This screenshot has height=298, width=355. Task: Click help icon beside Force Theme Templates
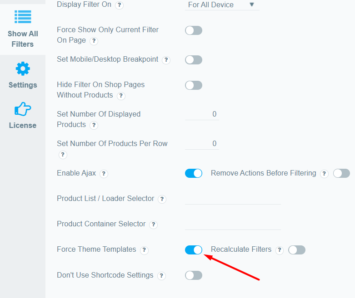tap(144, 250)
